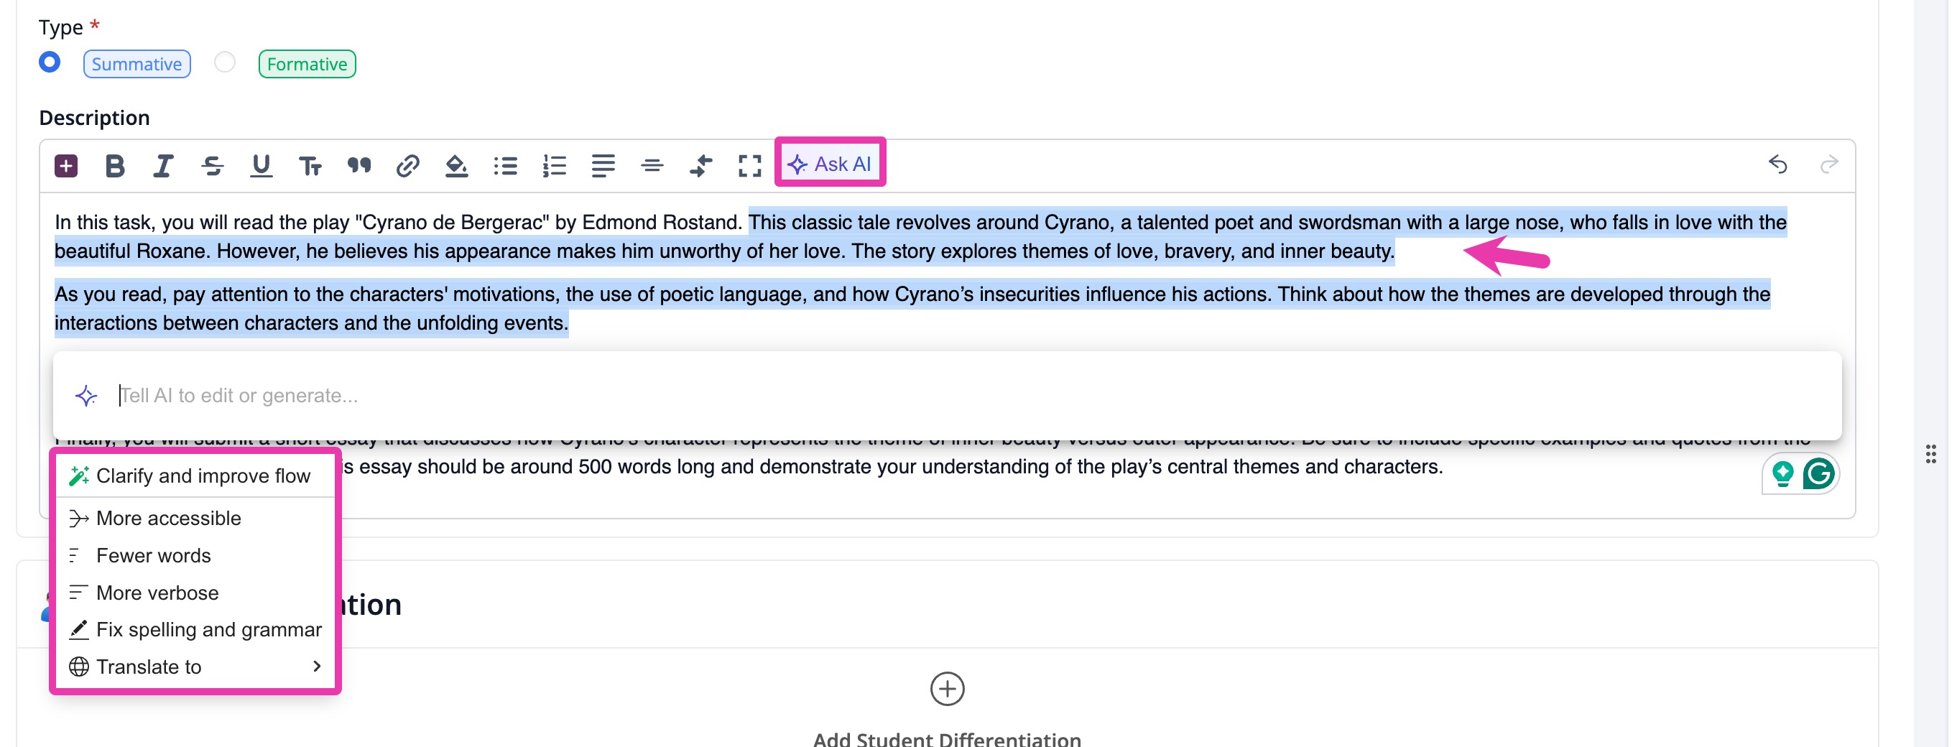Choose Clarify and improve flow

[202, 475]
